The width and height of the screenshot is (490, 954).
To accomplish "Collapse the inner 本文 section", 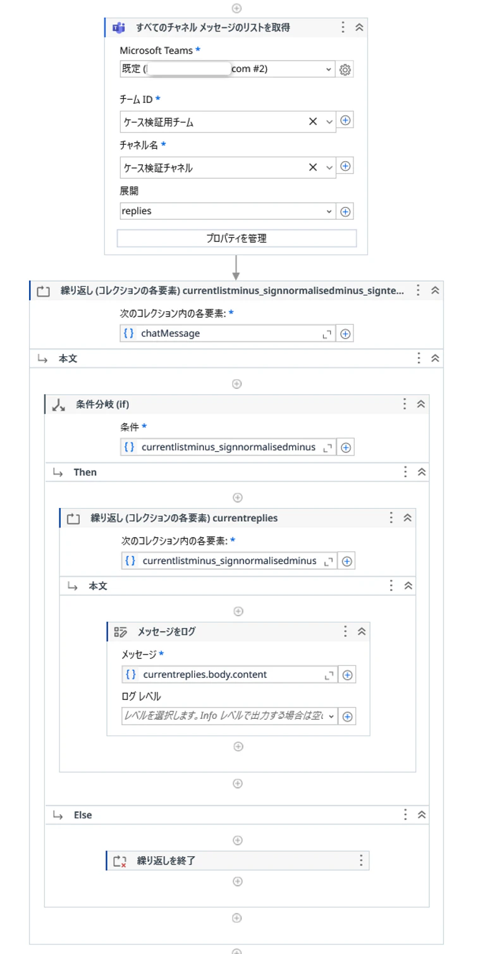I will coord(408,586).
